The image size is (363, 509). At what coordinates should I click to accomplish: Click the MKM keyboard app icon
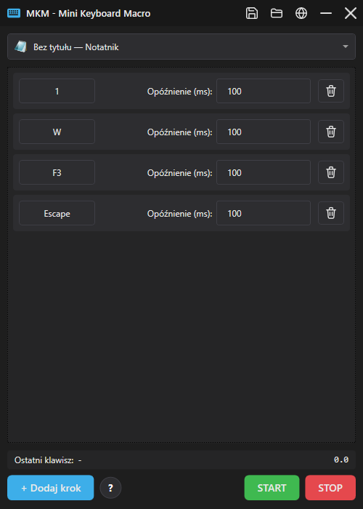(x=14, y=13)
